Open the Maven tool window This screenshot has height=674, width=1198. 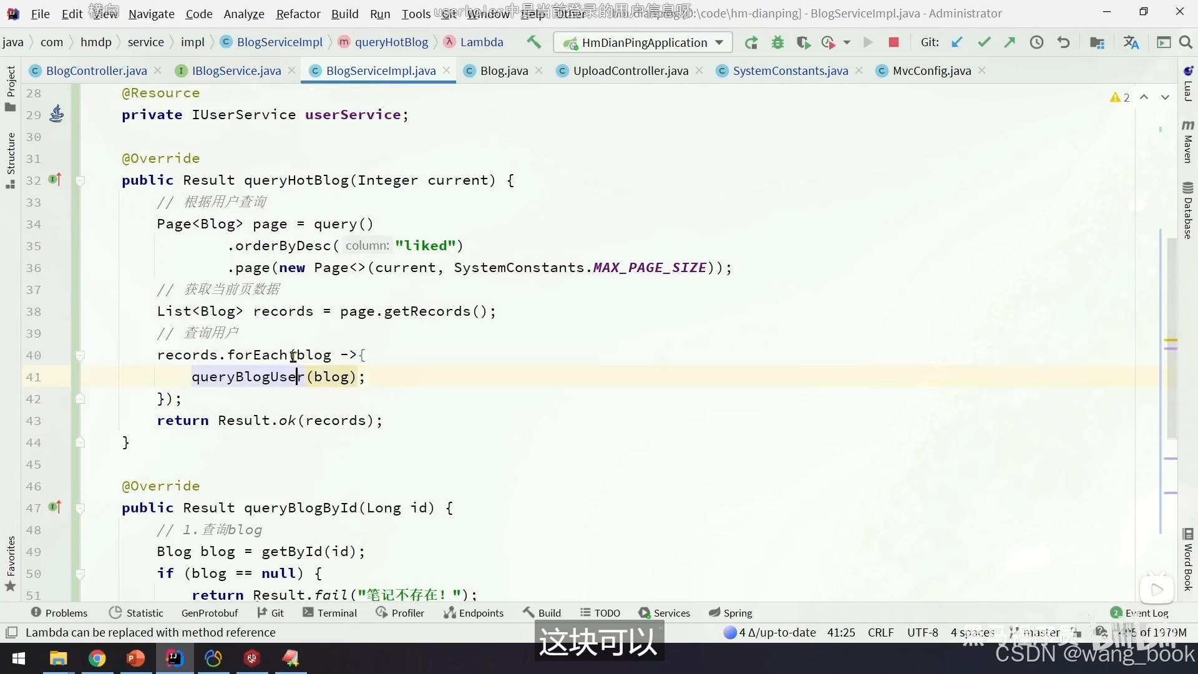click(x=1188, y=142)
